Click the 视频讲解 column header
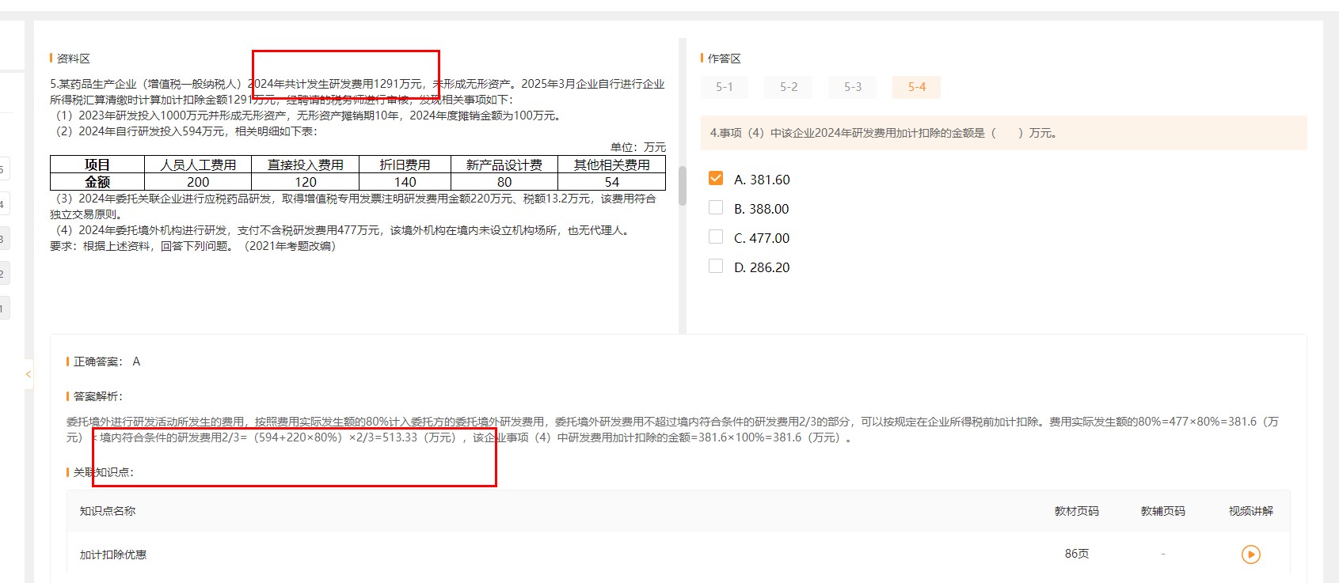The height and width of the screenshot is (583, 1339). [x=1250, y=511]
